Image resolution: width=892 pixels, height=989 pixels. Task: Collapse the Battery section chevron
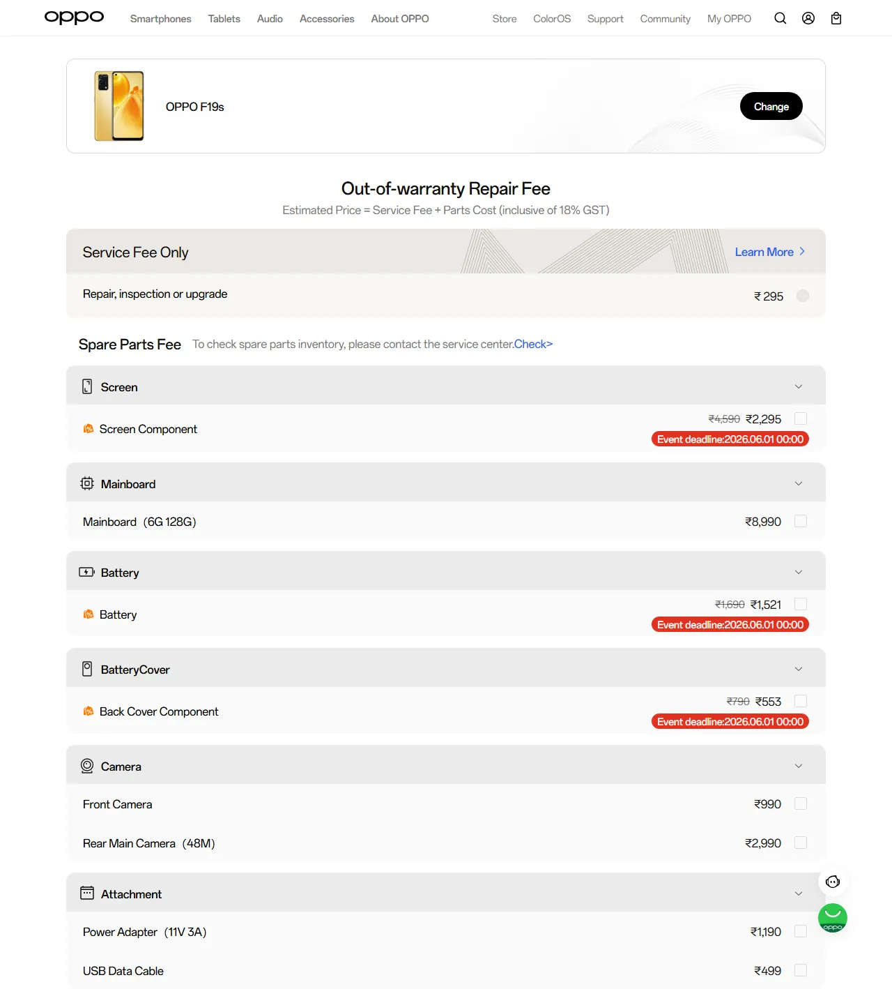(799, 572)
